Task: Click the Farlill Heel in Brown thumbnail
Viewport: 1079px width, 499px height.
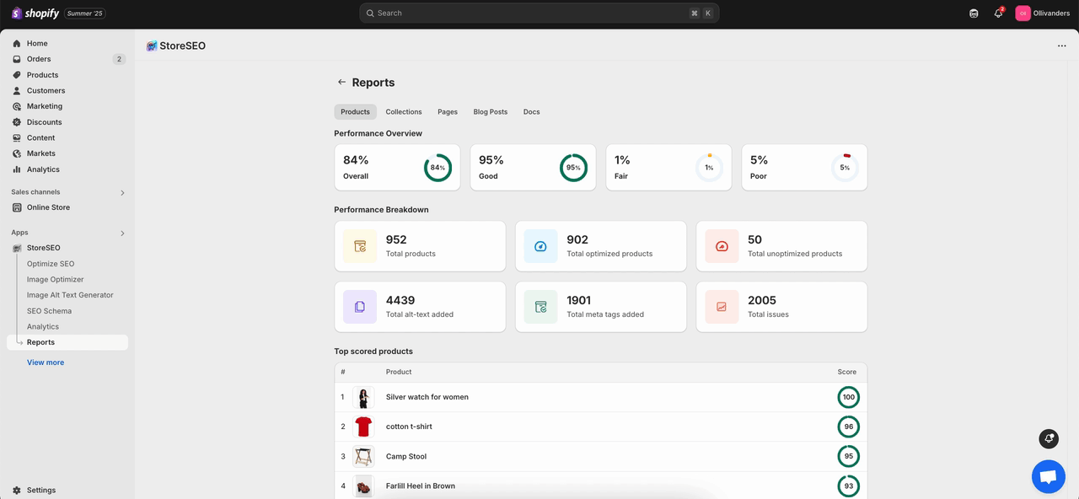Action: coord(363,486)
